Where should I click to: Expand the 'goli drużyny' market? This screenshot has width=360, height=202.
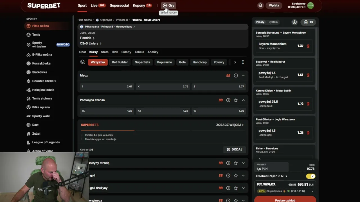tap(243, 188)
